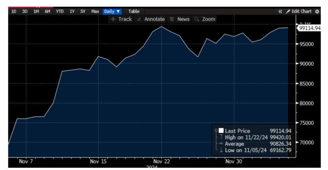
Task: Click the Zoom magnifier icon
Action: [x=197, y=19]
